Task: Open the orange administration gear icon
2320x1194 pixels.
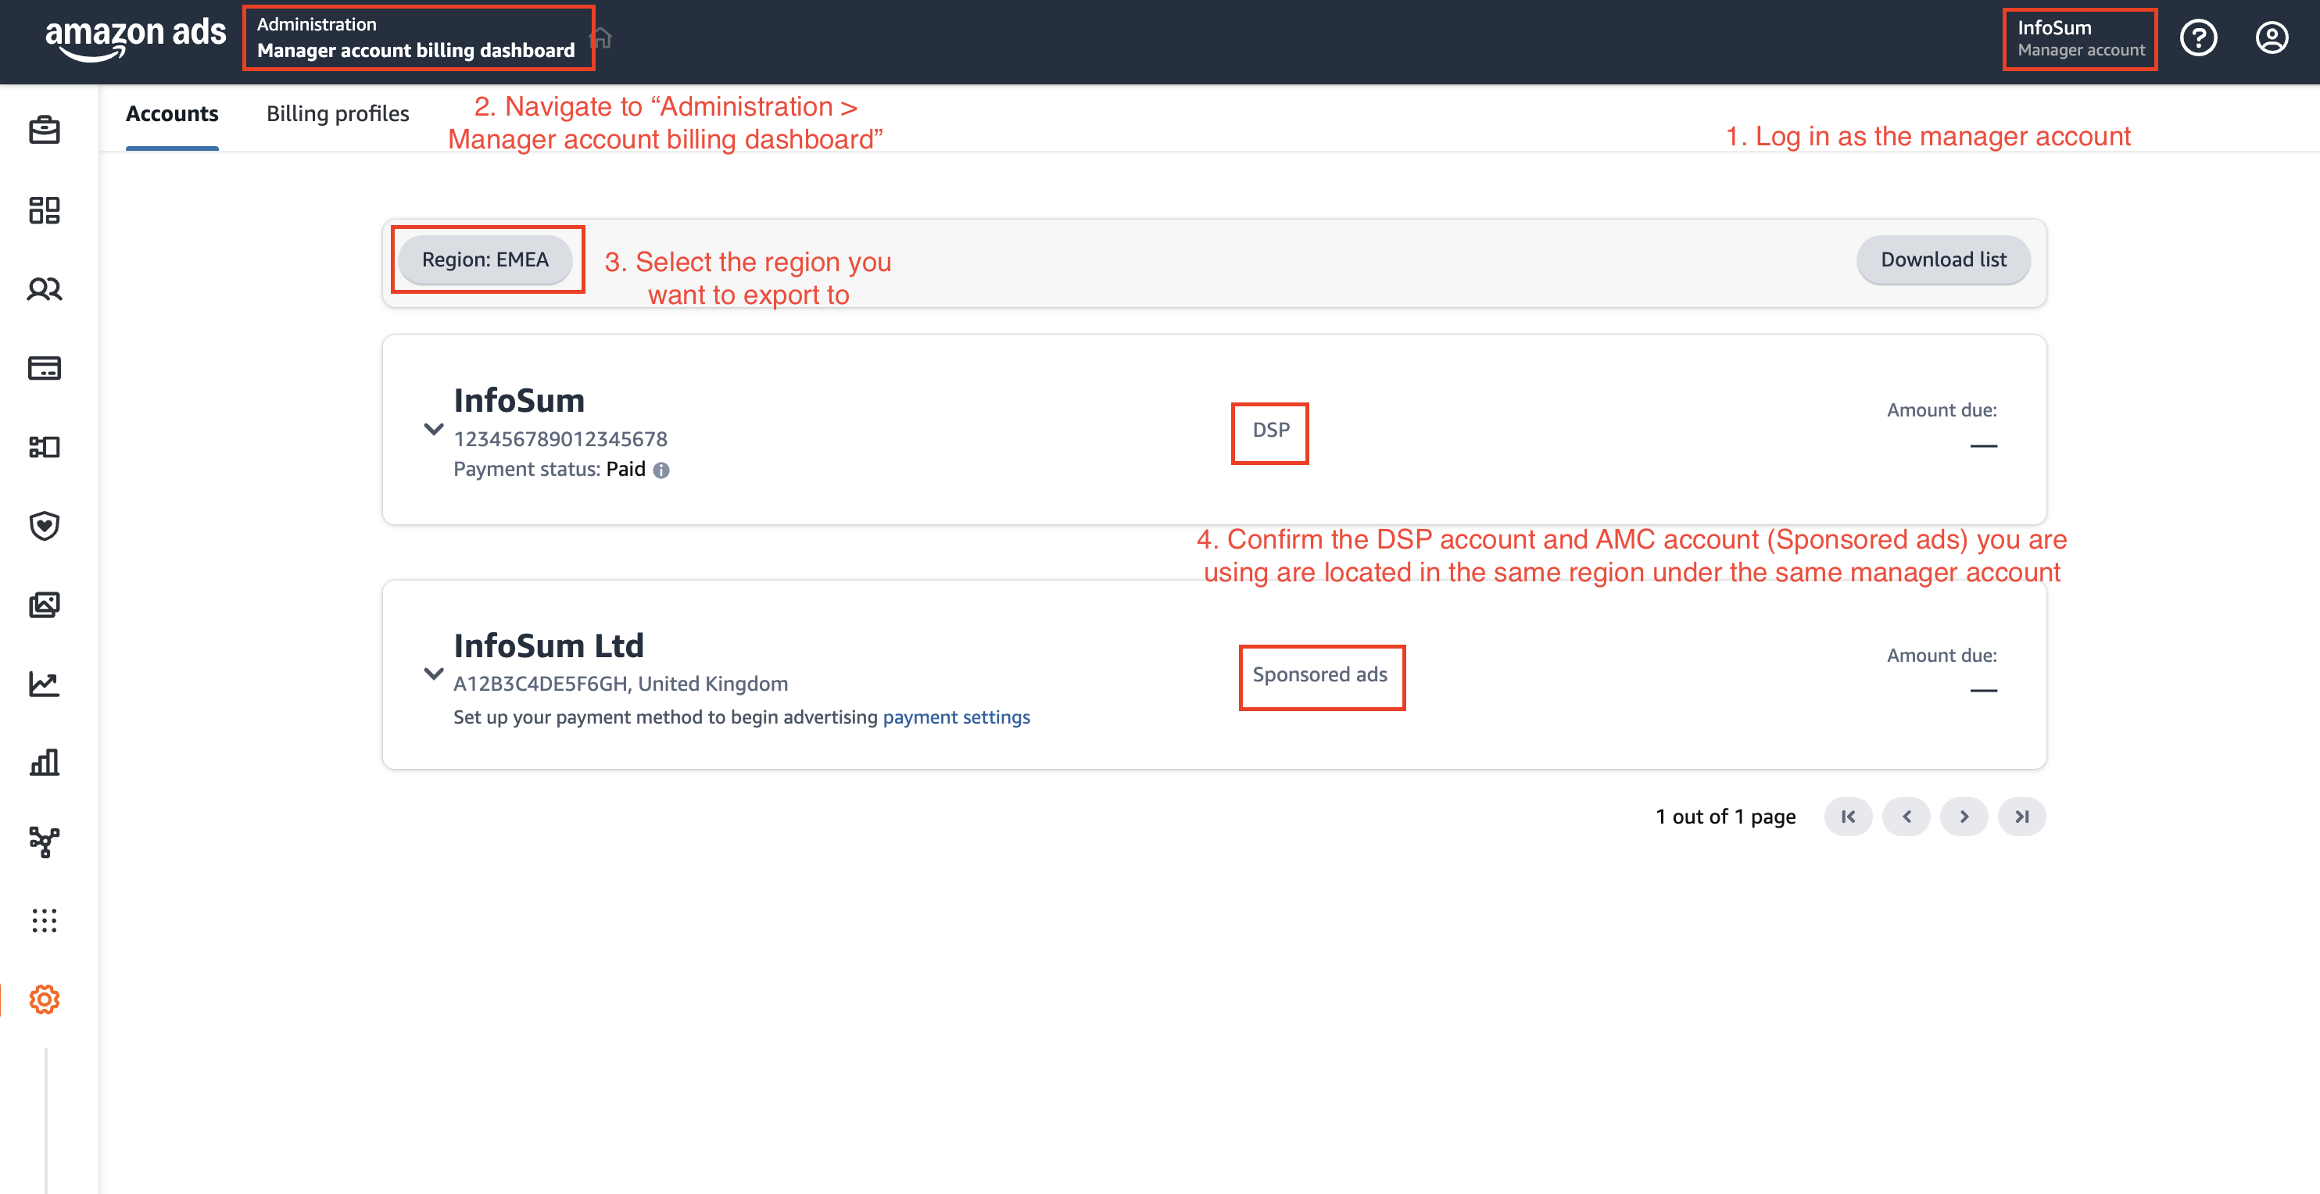Action: tap(44, 999)
